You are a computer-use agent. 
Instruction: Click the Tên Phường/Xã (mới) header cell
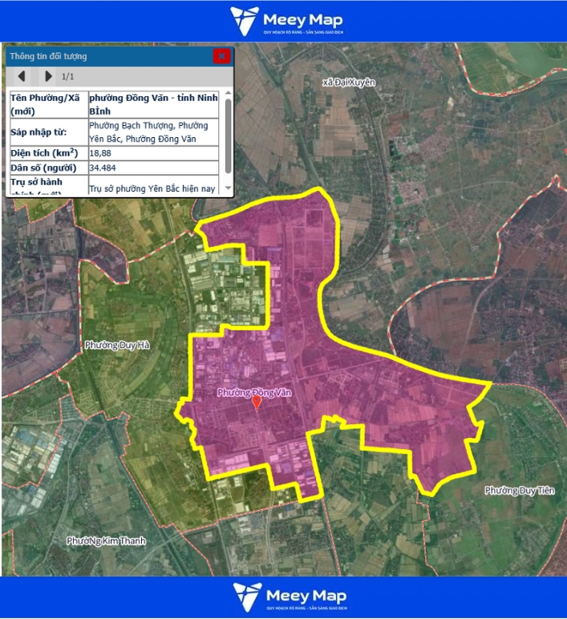pos(47,103)
